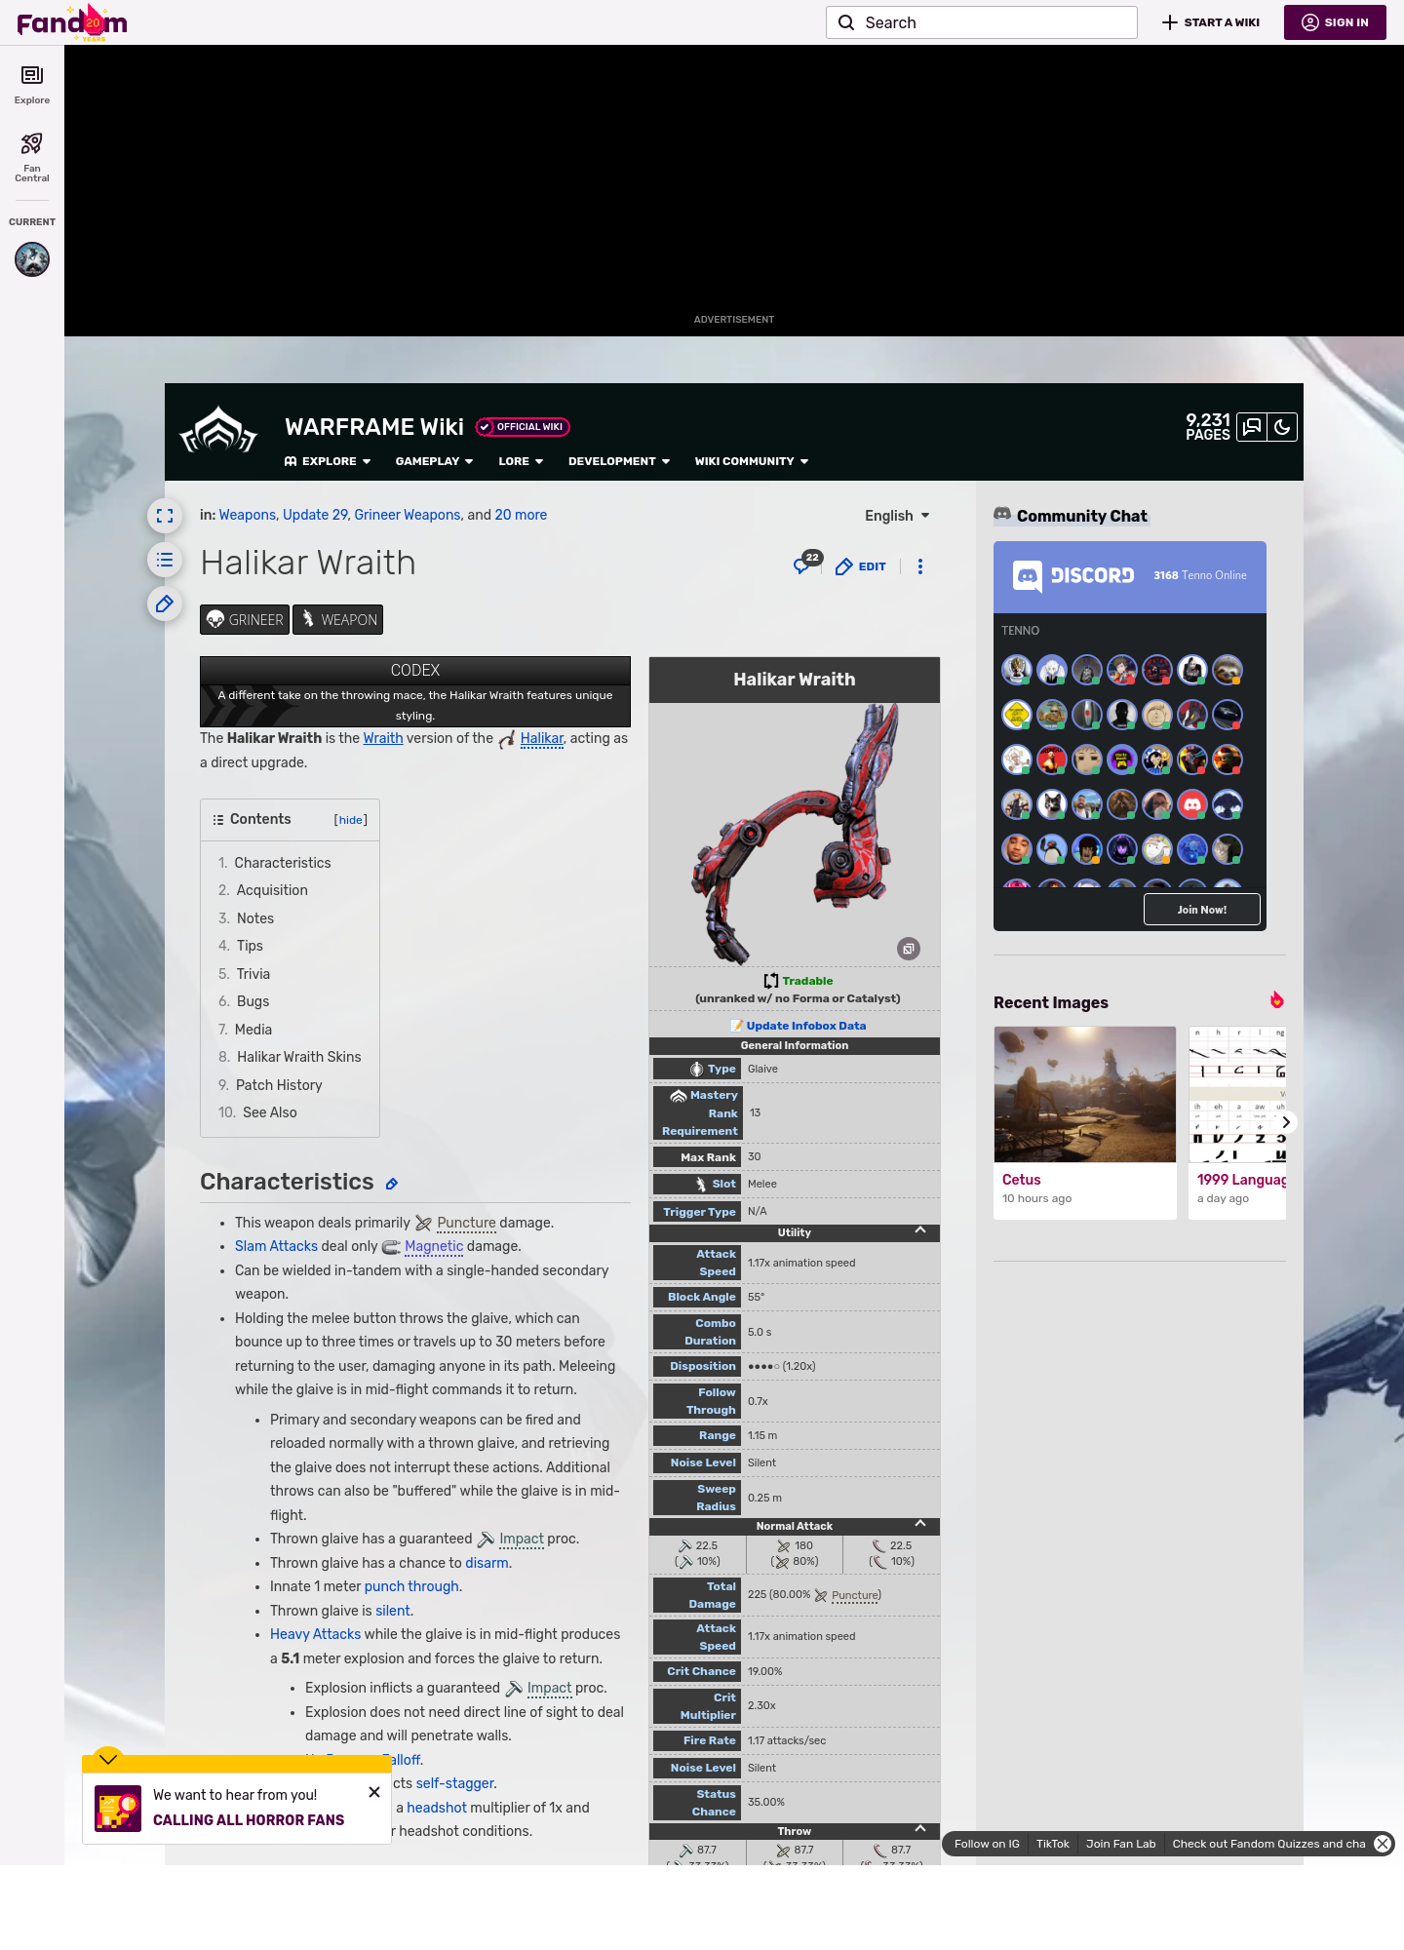
Task: Click the trending flame icon
Action: click(1276, 1000)
